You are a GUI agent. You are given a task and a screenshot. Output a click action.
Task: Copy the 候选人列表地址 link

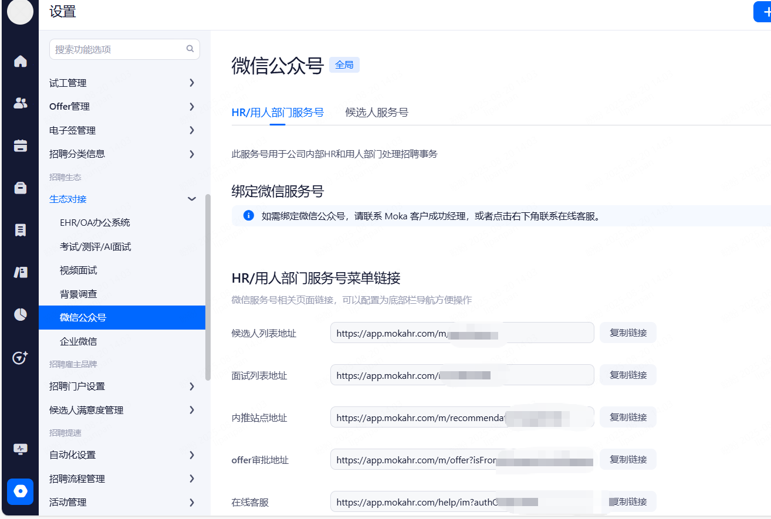[x=628, y=333]
